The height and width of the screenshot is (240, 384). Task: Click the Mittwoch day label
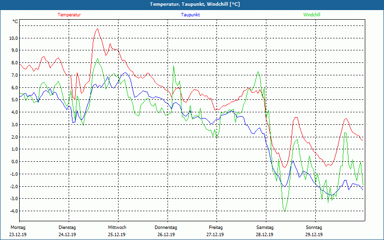[117, 228]
